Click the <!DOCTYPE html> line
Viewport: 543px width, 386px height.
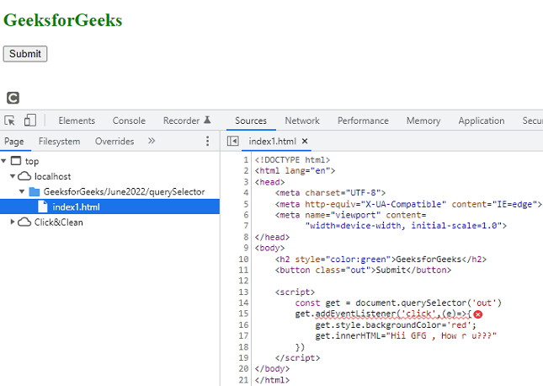[292, 160]
